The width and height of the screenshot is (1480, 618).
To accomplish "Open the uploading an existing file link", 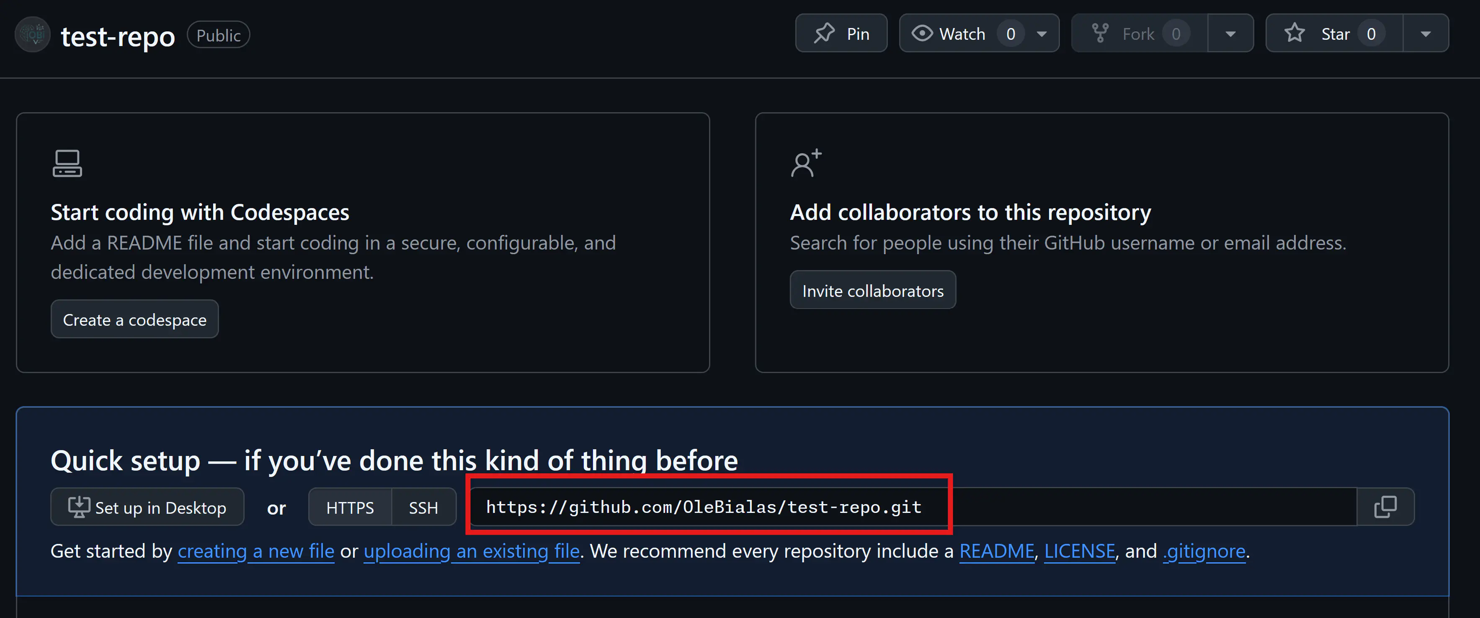I will coord(472,551).
